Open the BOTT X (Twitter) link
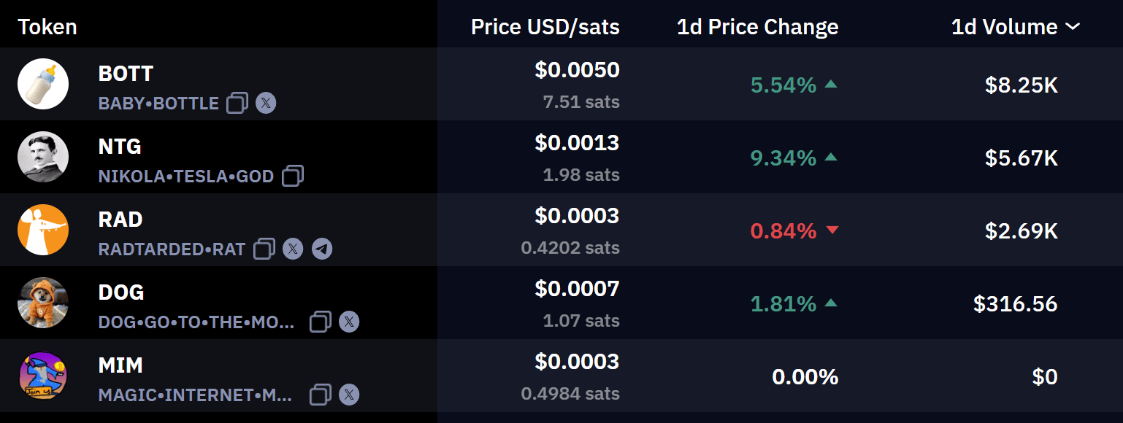 click(x=266, y=103)
